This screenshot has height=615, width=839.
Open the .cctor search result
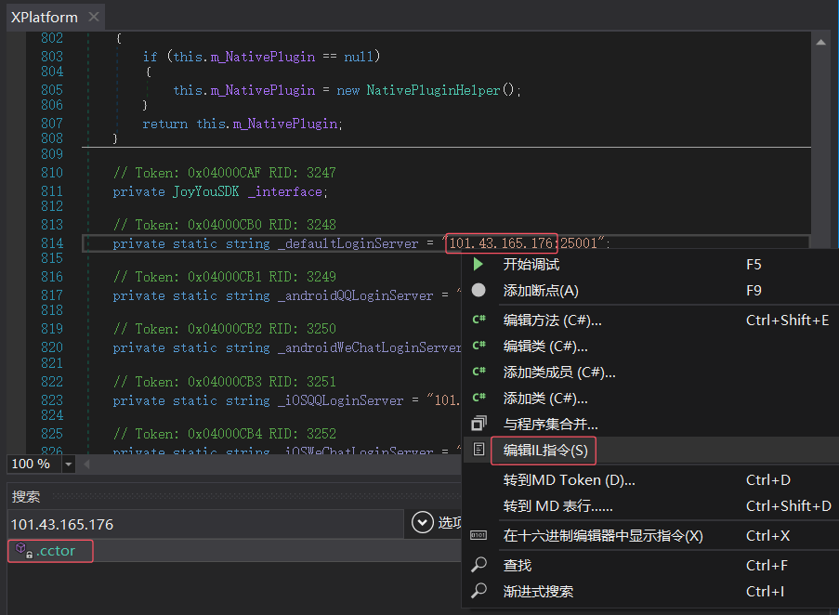pos(54,552)
